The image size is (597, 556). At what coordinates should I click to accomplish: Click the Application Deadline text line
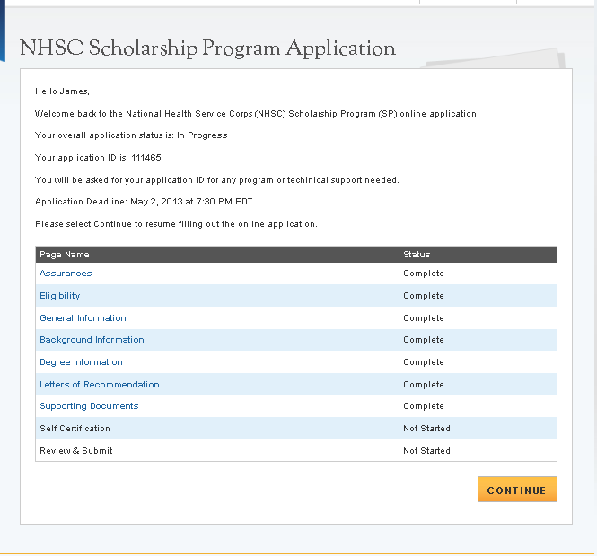(144, 202)
